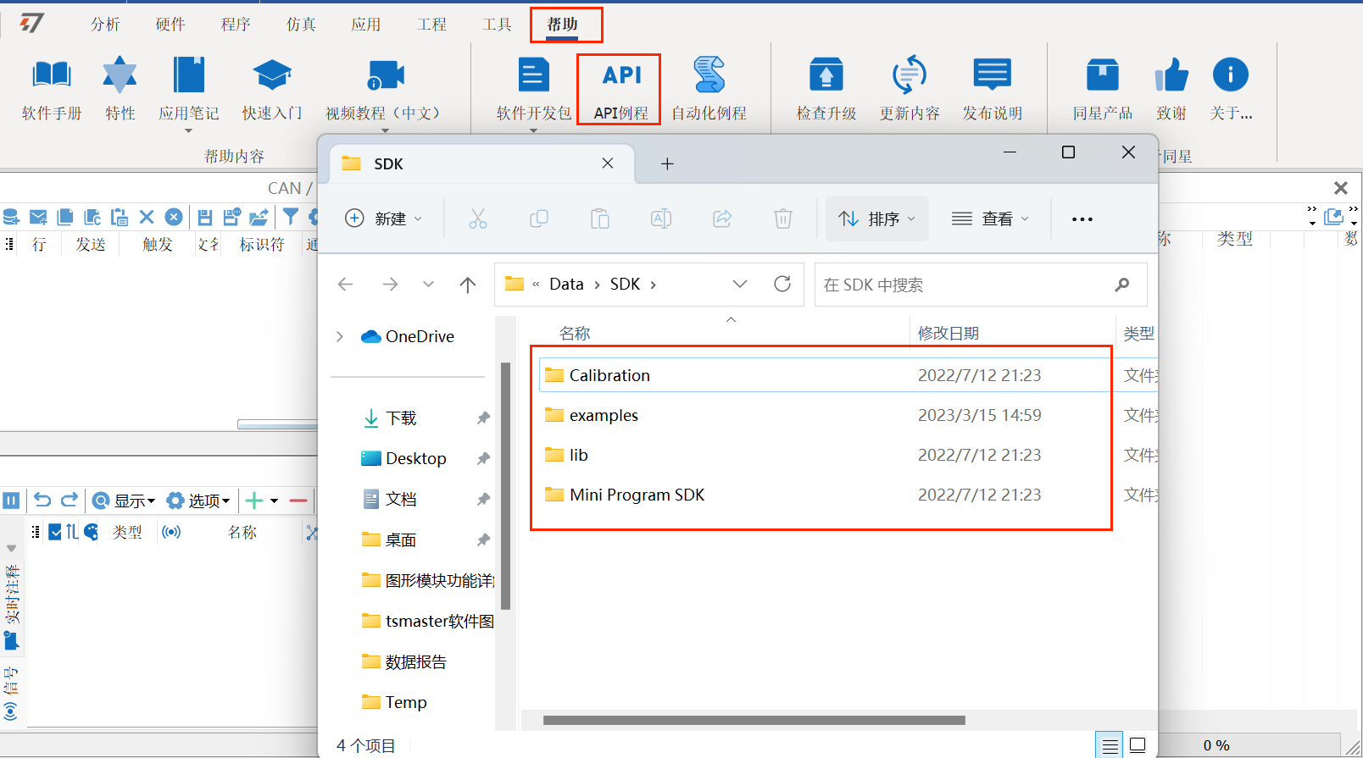The width and height of the screenshot is (1363, 758).
Task: Click the 快速入门 graduation cap icon
Action: [x=272, y=76]
